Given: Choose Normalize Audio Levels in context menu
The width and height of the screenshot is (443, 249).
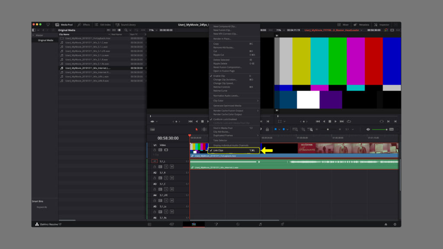Looking at the screenshot, I should click(234, 96).
